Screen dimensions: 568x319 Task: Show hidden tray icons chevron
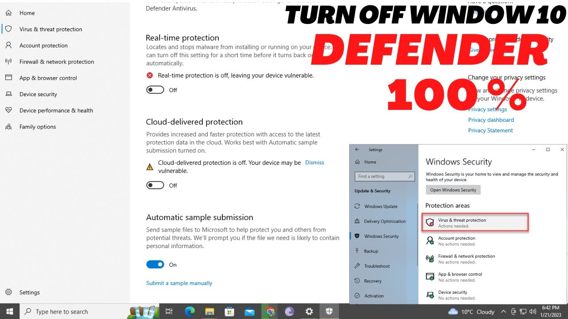tap(504, 311)
